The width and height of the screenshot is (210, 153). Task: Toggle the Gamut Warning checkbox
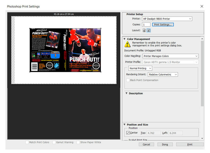[54, 142]
